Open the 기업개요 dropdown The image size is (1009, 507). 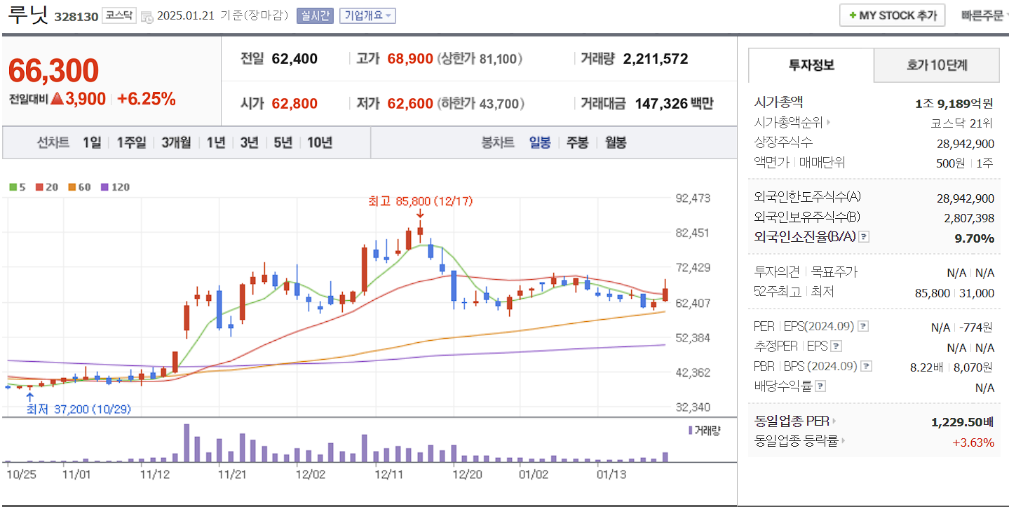[367, 15]
